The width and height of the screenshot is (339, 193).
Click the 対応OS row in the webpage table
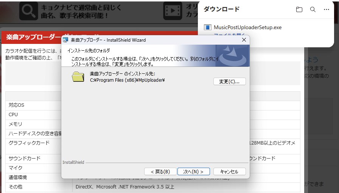[16, 105]
